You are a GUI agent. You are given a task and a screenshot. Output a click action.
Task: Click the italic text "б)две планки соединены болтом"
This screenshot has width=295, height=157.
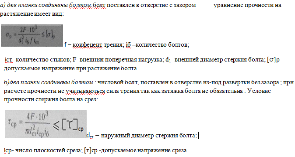[x=48, y=82]
